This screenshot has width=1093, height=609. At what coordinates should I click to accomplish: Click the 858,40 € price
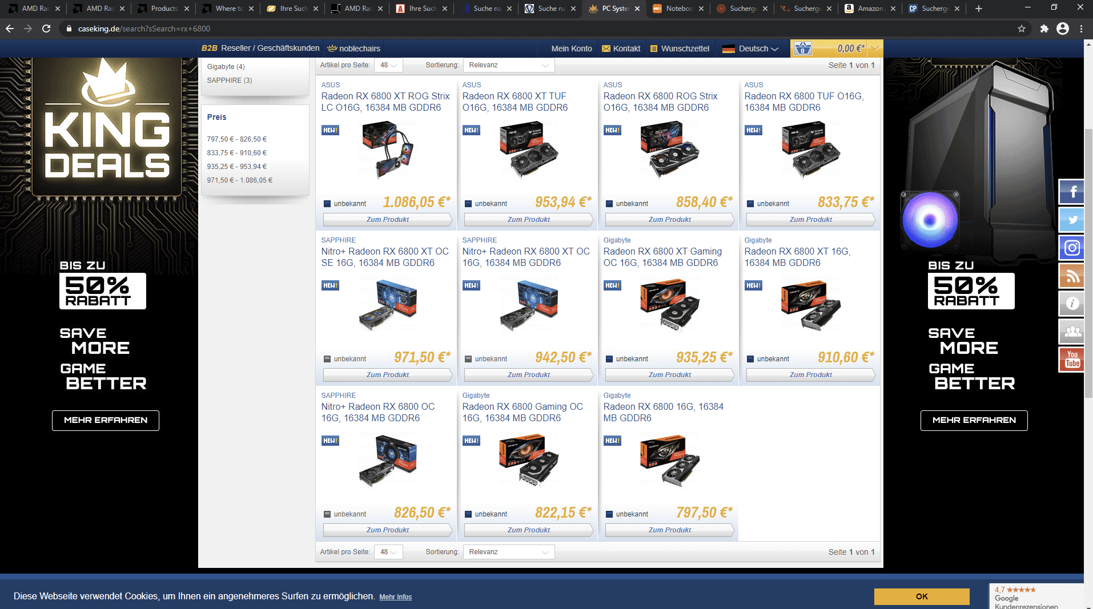[704, 202]
